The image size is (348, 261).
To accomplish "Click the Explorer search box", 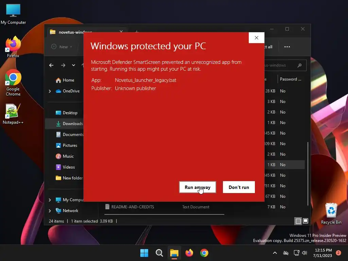I will tap(285, 65).
